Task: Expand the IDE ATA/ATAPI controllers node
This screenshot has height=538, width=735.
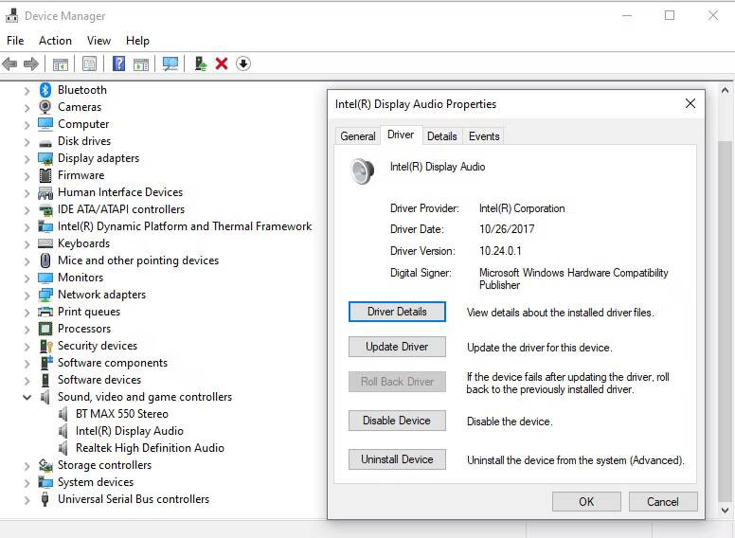Action: pyautogui.click(x=27, y=210)
